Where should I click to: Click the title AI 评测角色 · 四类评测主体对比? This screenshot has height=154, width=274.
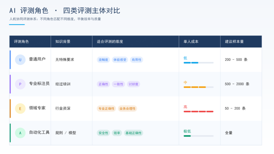click(x=65, y=11)
